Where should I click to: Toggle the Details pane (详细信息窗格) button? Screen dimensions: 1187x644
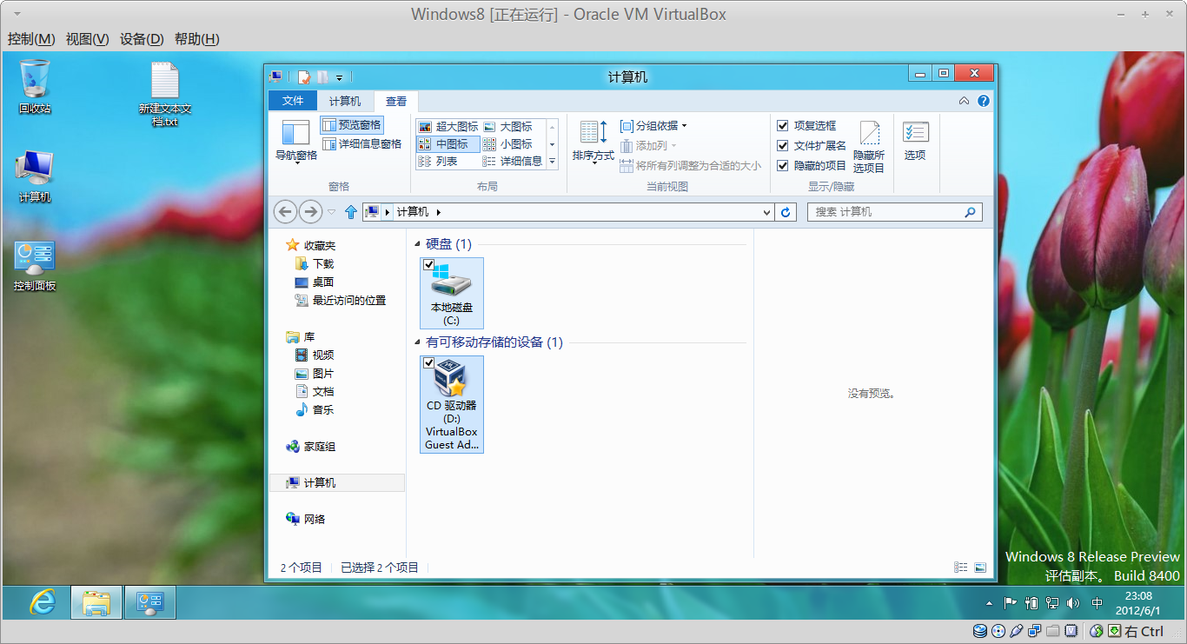tap(361, 143)
